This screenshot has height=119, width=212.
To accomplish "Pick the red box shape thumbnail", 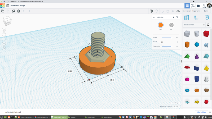I will click(206, 34).
